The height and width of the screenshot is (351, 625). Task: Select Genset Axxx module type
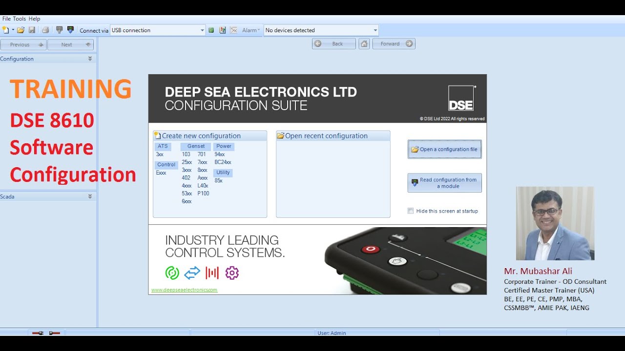[203, 178]
